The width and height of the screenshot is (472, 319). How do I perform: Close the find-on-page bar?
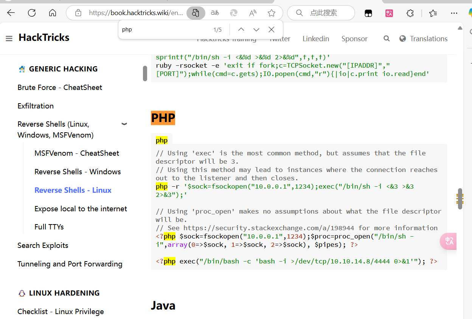[x=271, y=29]
